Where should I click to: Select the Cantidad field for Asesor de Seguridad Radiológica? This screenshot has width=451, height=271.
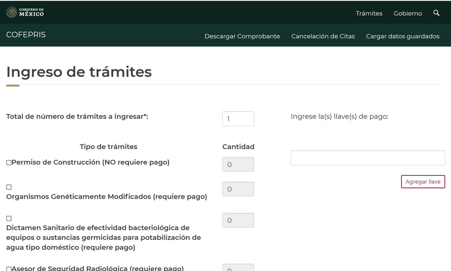click(x=238, y=268)
